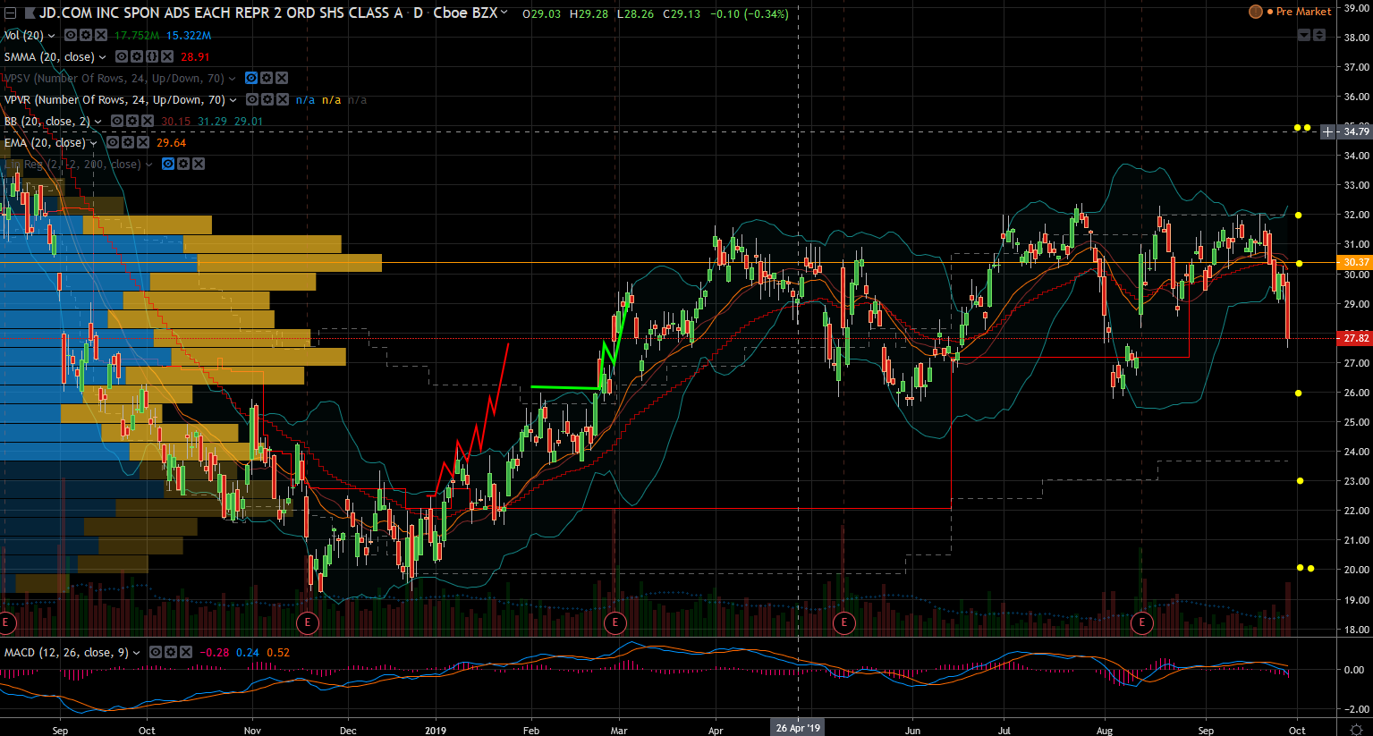Click the MACD (12, 26, close, 9) indicator name
The width and height of the screenshot is (1373, 736).
tap(66, 653)
